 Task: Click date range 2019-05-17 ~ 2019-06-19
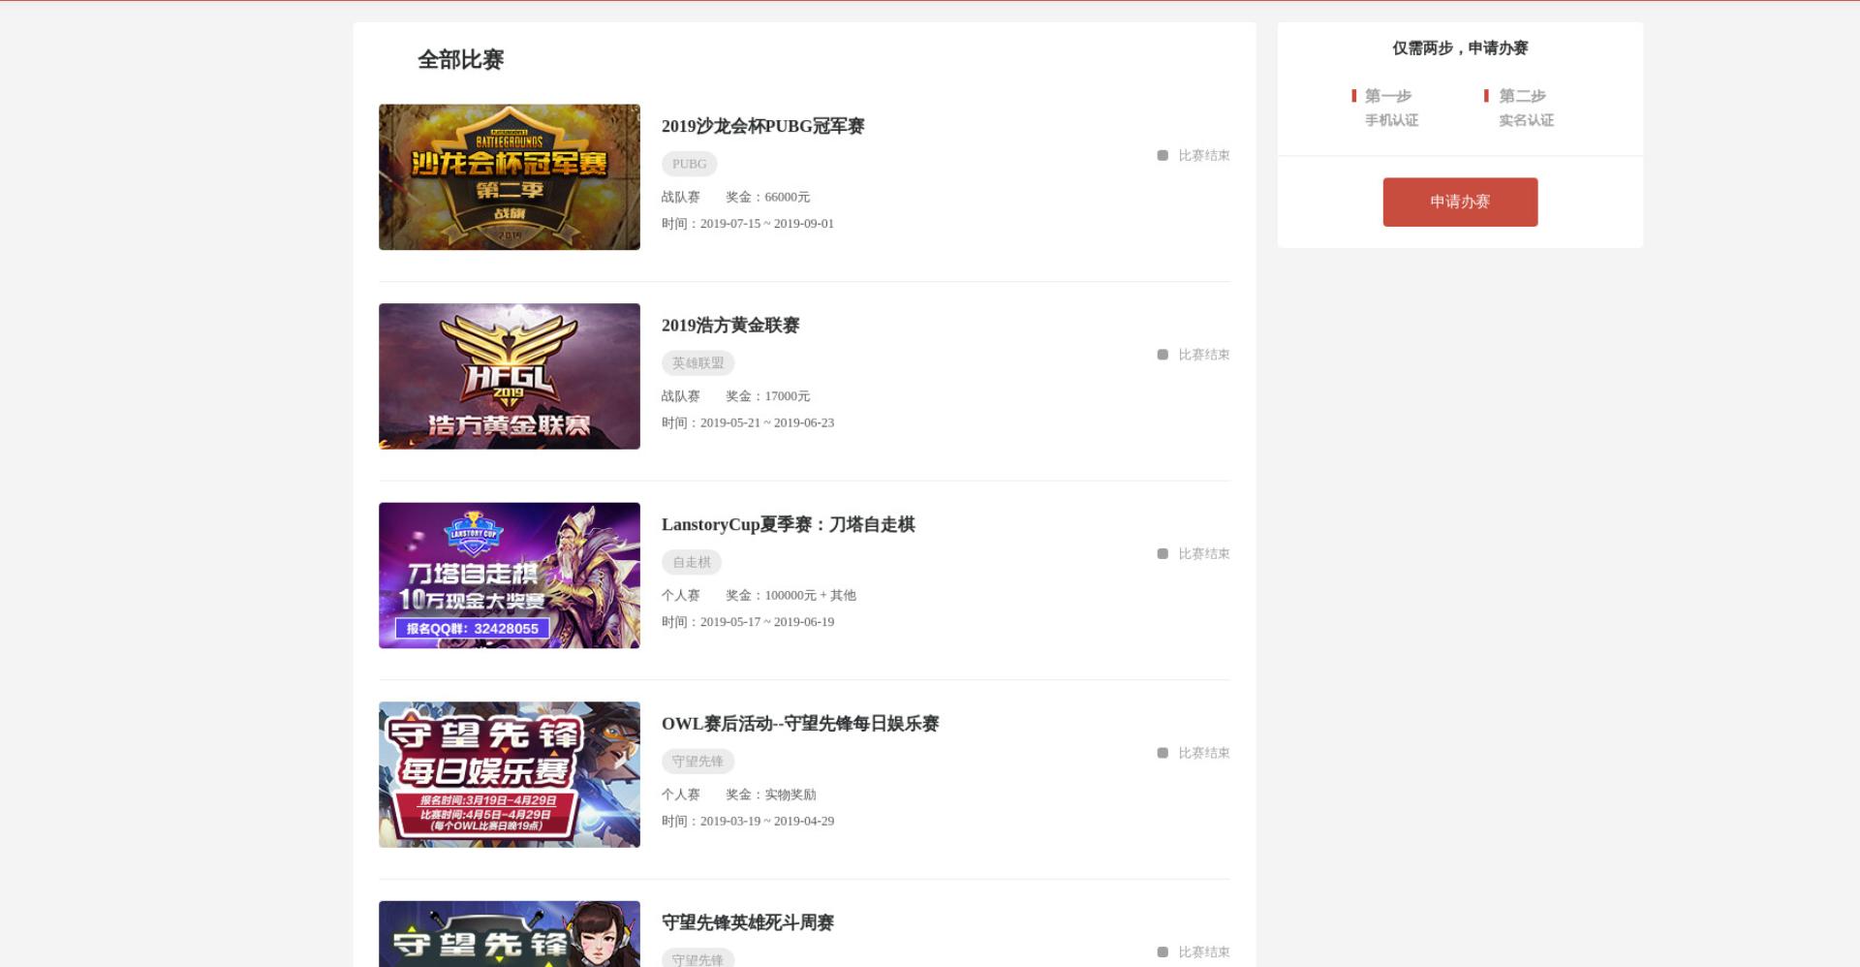[x=767, y=621]
